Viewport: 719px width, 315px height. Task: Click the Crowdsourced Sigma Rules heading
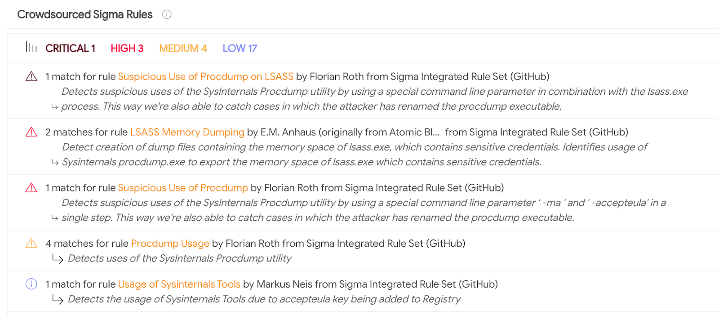(x=85, y=14)
